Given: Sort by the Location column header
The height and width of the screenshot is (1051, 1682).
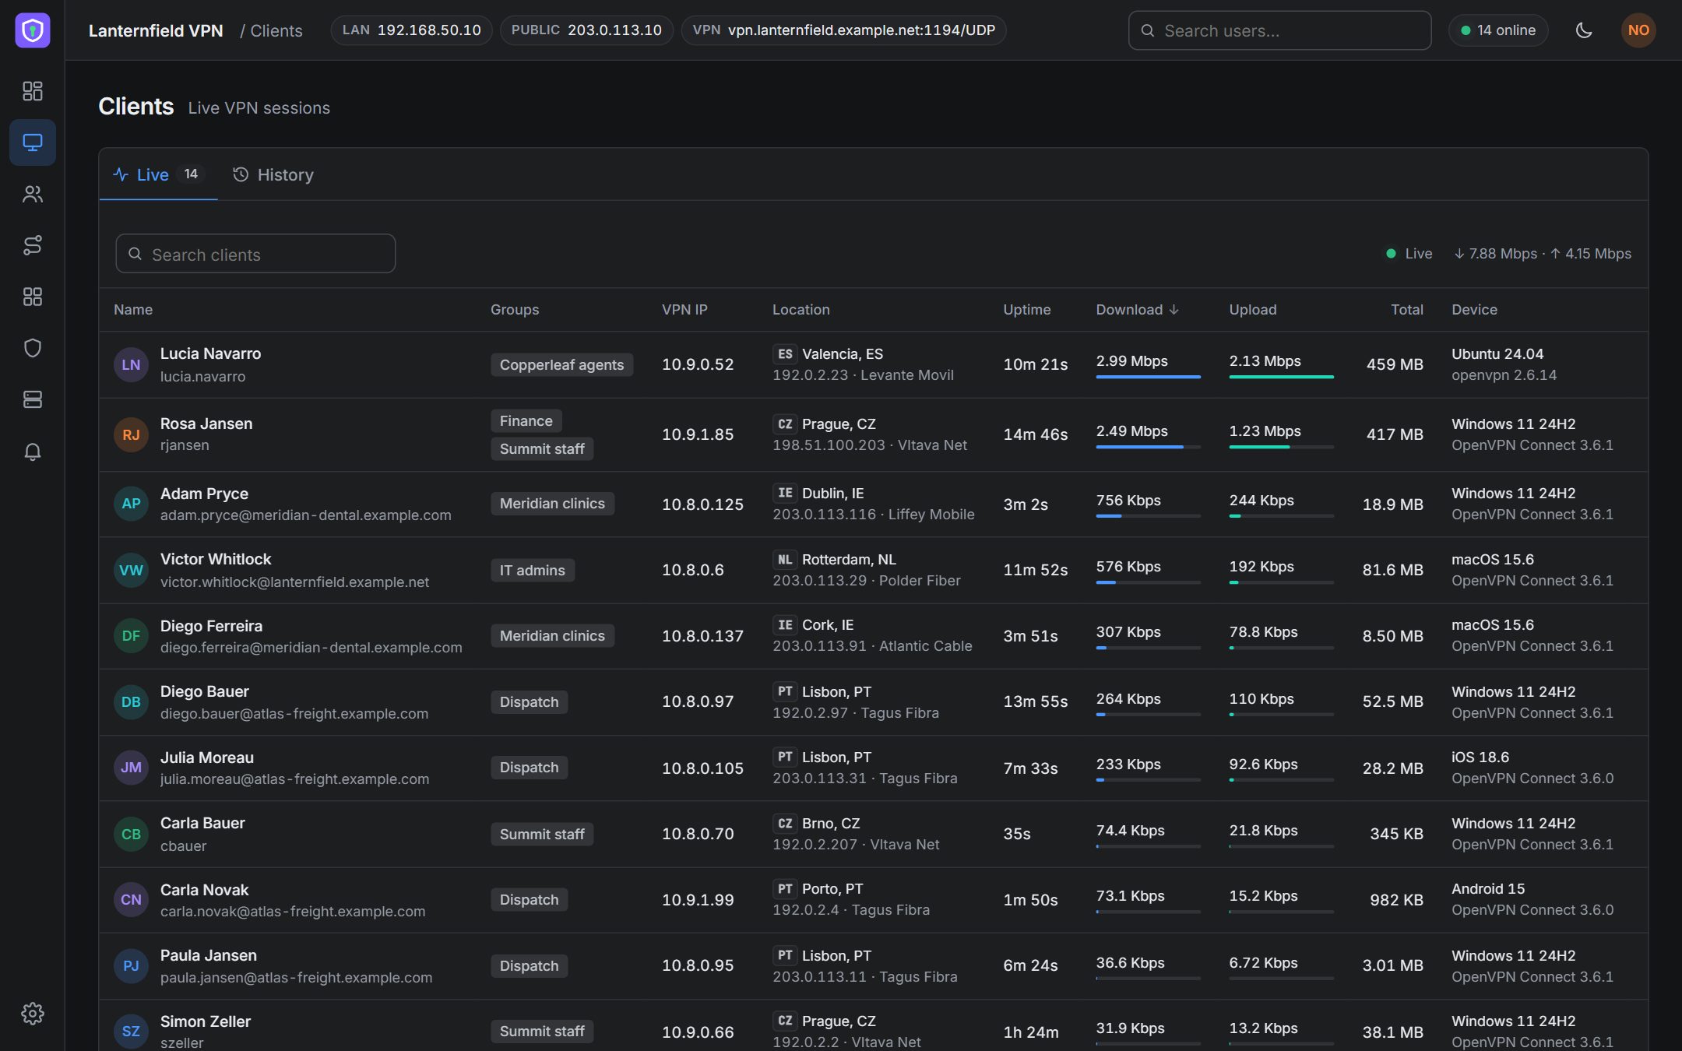Looking at the screenshot, I should point(801,310).
